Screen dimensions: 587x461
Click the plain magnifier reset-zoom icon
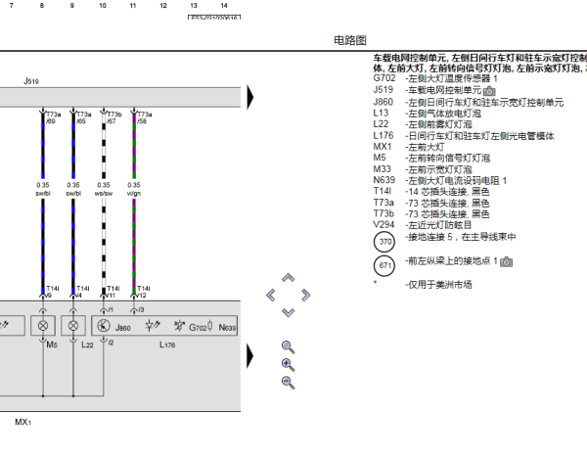pyautogui.click(x=288, y=347)
